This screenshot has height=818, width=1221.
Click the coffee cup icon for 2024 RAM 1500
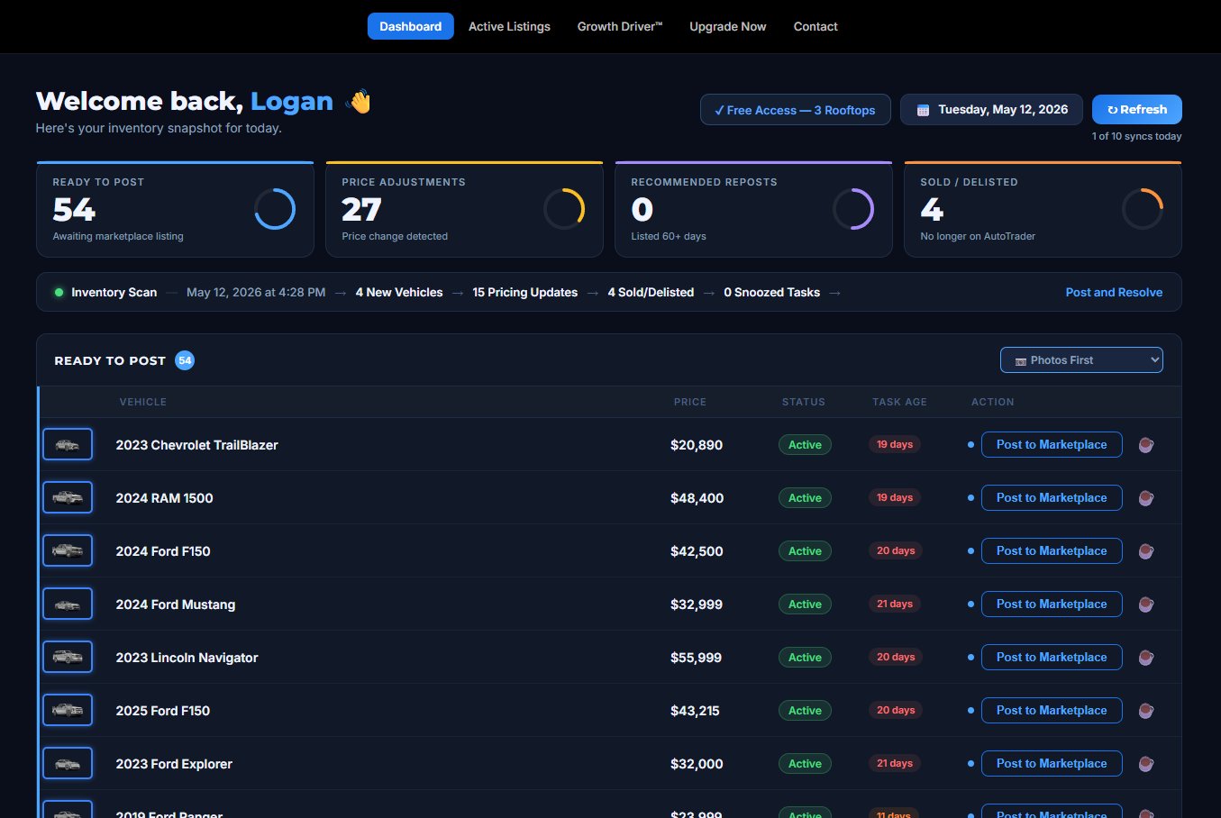coord(1145,498)
